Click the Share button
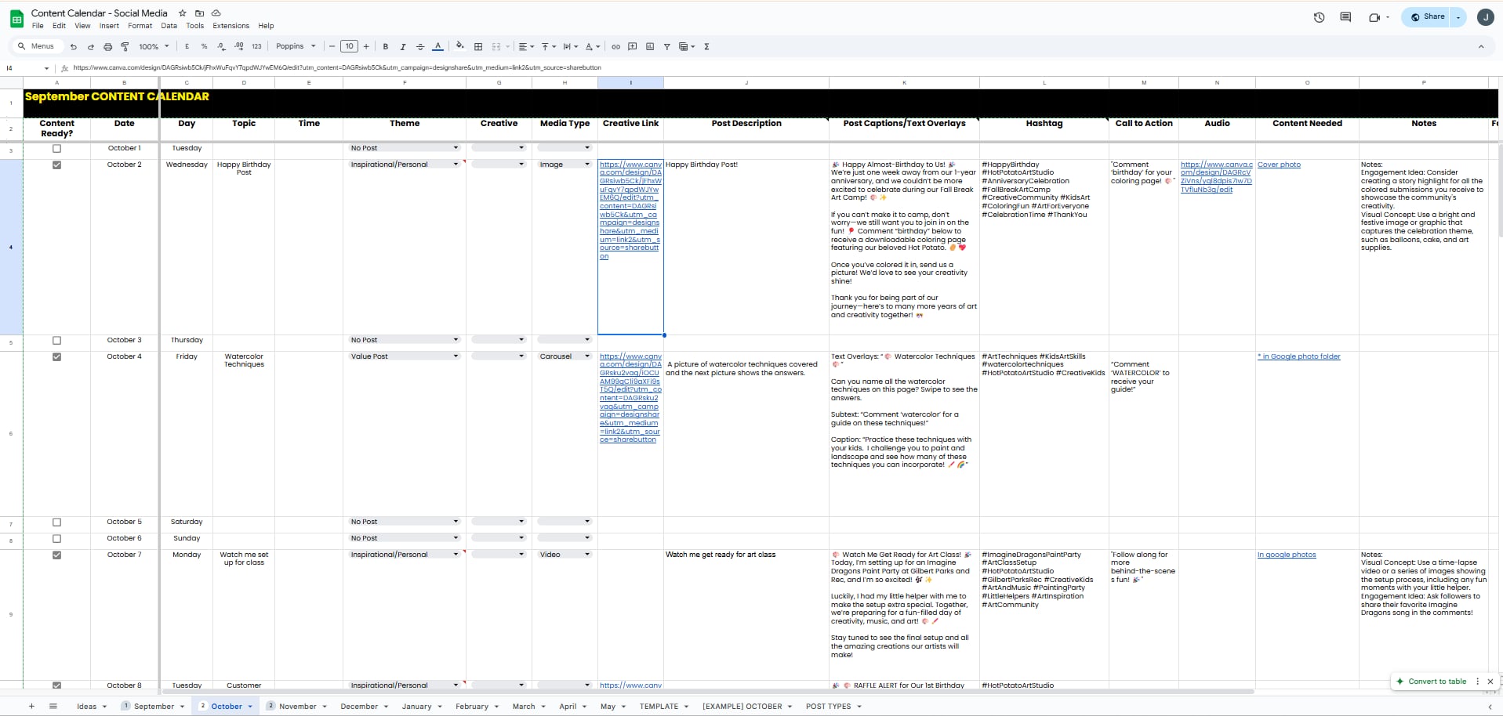 [1427, 17]
